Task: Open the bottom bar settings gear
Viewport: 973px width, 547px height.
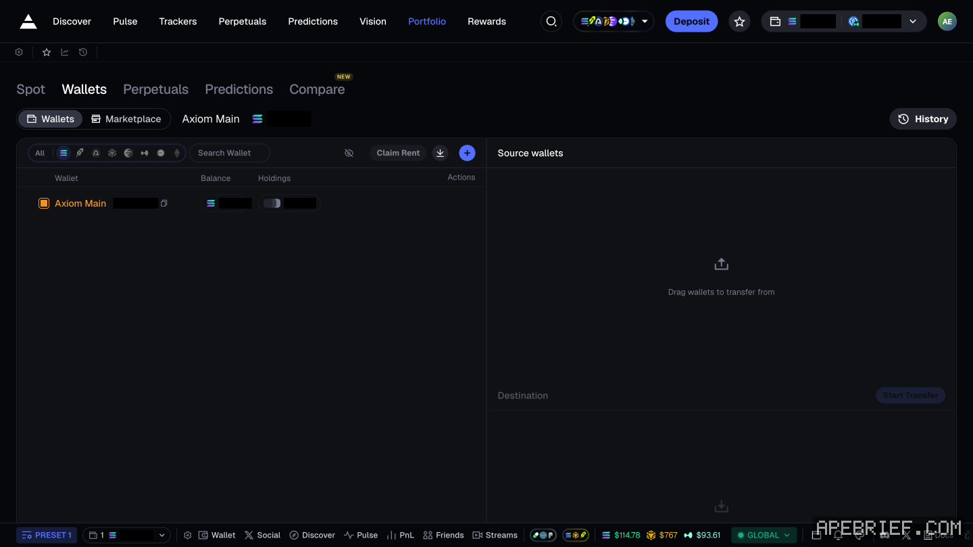Action: [188, 535]
